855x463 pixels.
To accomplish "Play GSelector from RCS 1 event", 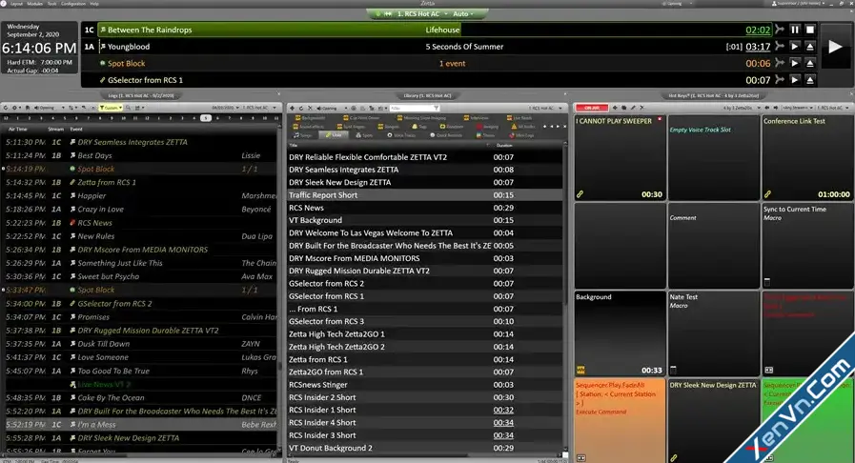I will coord(795,80).
